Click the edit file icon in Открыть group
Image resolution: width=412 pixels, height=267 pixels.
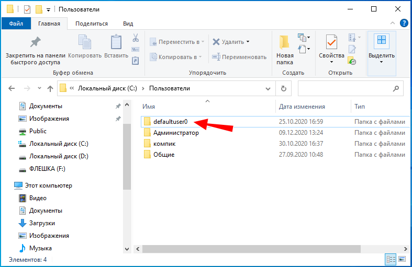pyautogui.click(x=352, y=49)
